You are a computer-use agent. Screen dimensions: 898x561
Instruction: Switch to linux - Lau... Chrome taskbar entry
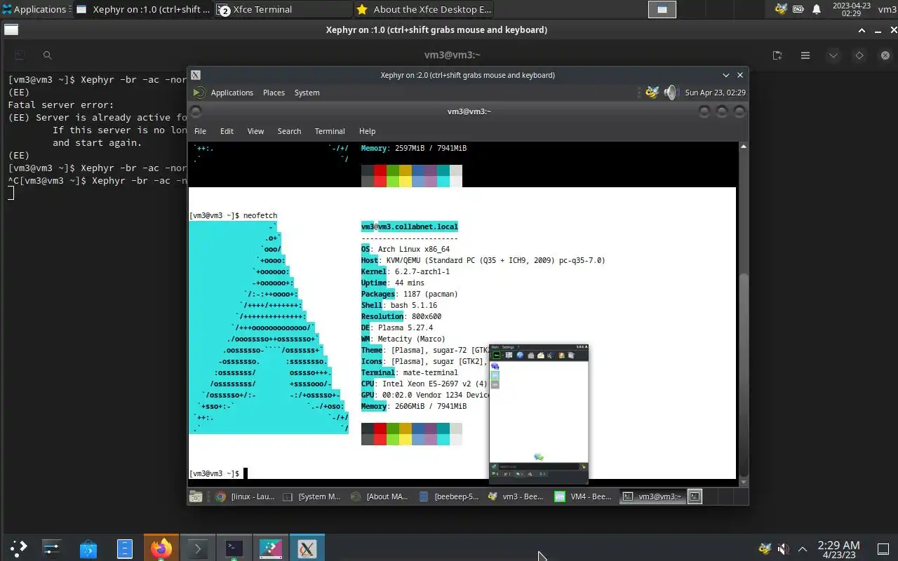click(x=244, y=496)
